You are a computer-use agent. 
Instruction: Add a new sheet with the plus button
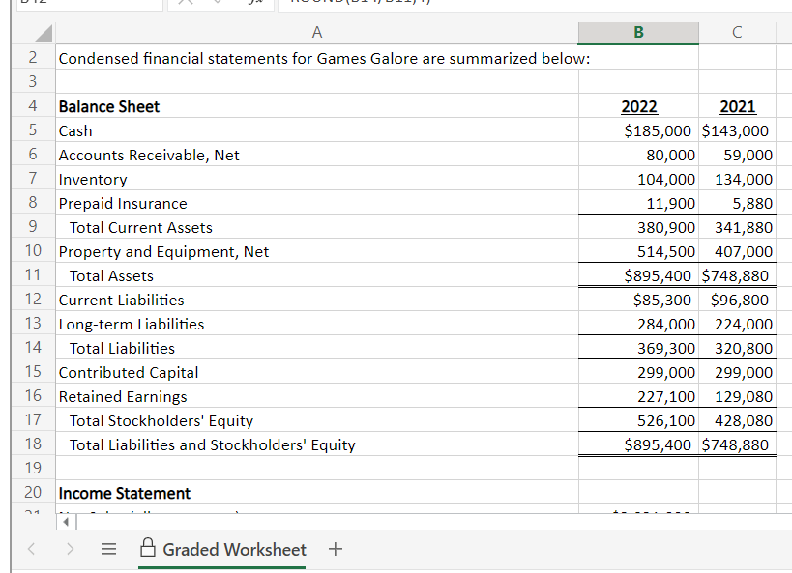[x=335, y=549]
